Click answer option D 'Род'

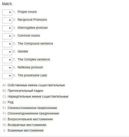tap(11, 102)
